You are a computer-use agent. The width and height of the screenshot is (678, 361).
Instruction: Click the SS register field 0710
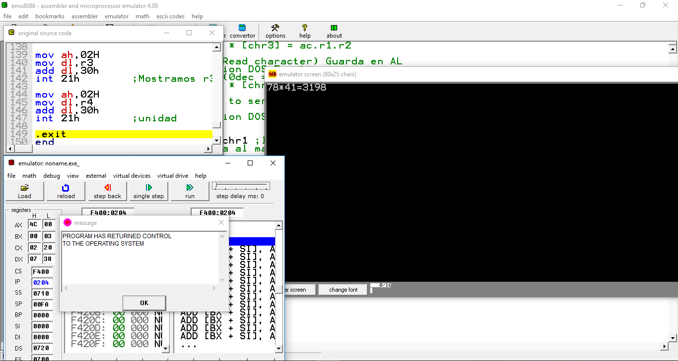pos(42,294)
